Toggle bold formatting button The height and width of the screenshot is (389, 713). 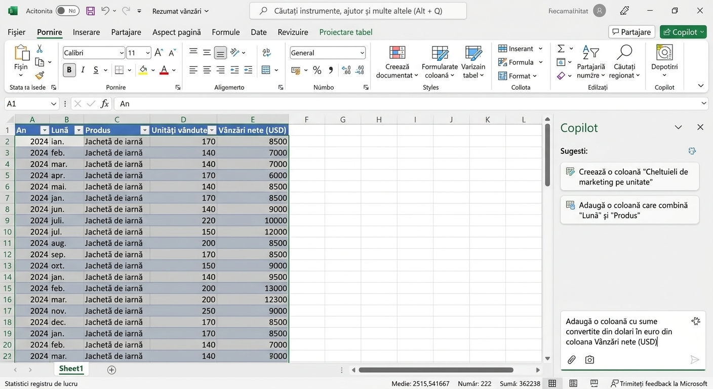(69, 70)
